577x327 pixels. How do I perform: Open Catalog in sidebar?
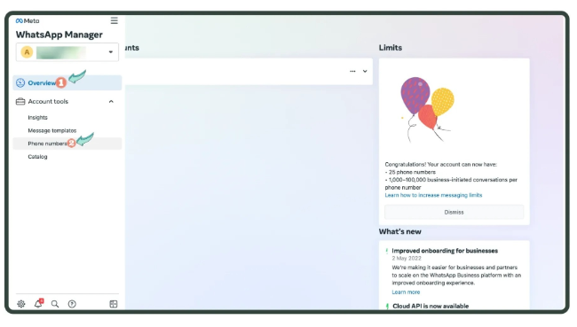click(37, 157)
